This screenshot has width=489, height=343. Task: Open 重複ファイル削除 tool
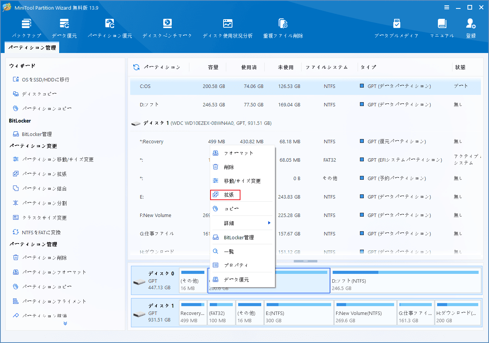283,28
